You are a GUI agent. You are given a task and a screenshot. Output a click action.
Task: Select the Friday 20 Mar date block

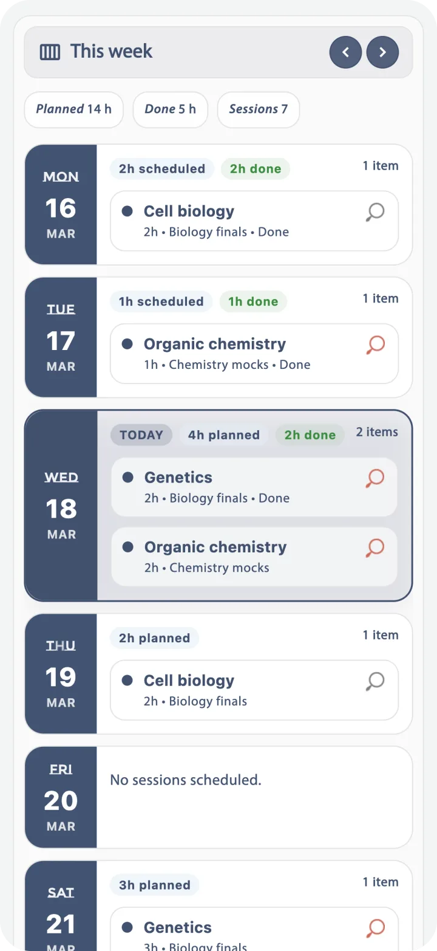point(61,797)
